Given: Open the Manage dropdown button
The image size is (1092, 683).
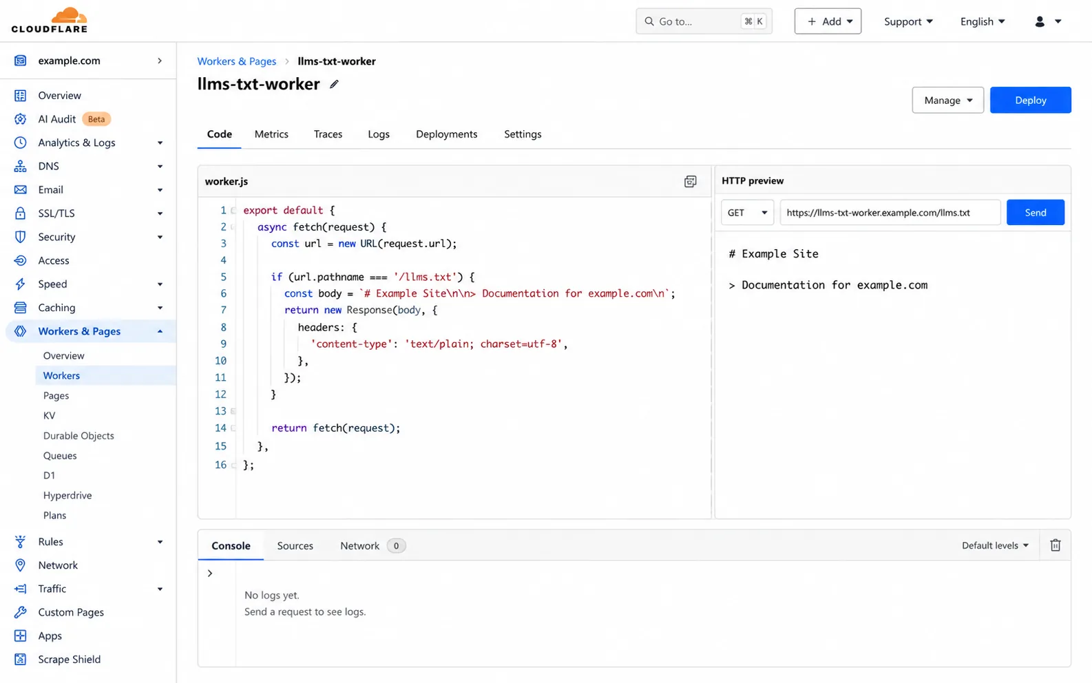Looking at the screenshot, I should coord(947,100).
